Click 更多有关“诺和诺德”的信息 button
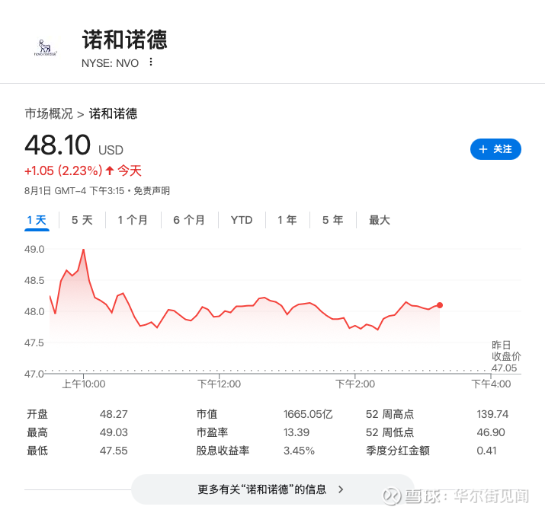Screen dimensions: 545x513 click(273, 489)
